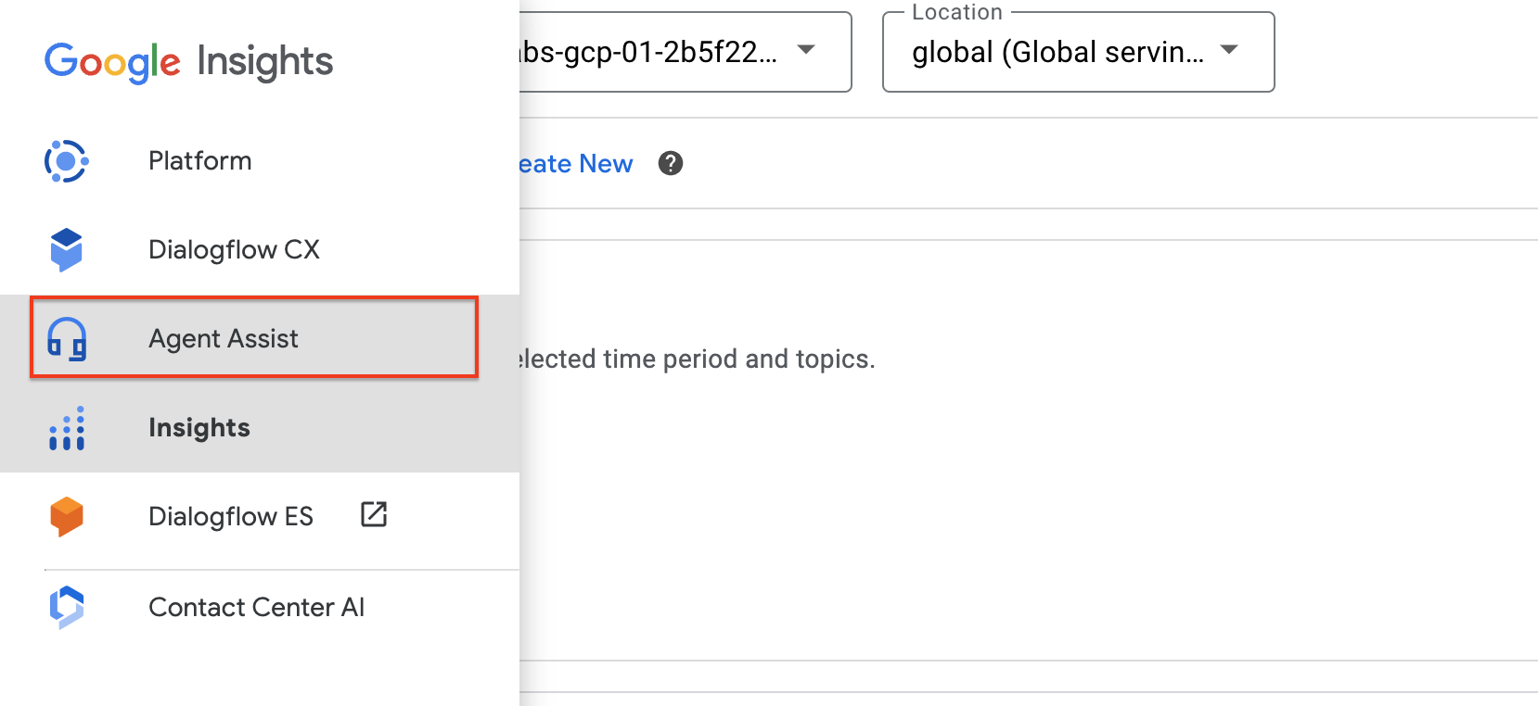Image resolution: width=1538 pixels, height=706 pixels.
Task: Expand the project selector dropdown arrow
Action: tap(806, 50)
